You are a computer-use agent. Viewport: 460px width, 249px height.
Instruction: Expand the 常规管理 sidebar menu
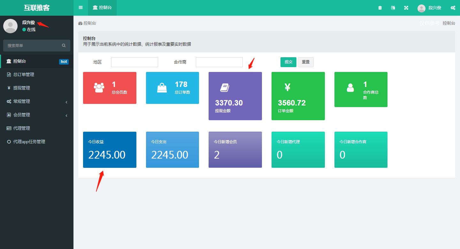click(37, 101)
